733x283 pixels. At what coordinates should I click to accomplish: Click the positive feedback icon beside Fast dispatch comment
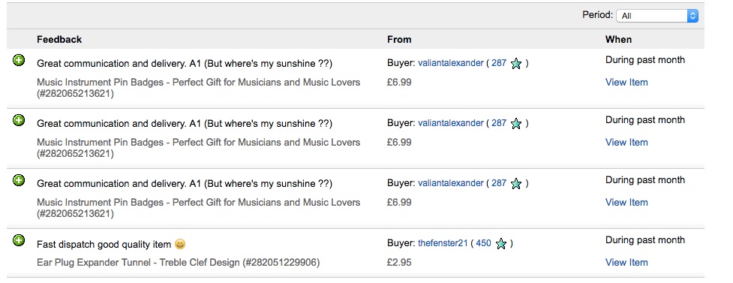click(19, 240)
